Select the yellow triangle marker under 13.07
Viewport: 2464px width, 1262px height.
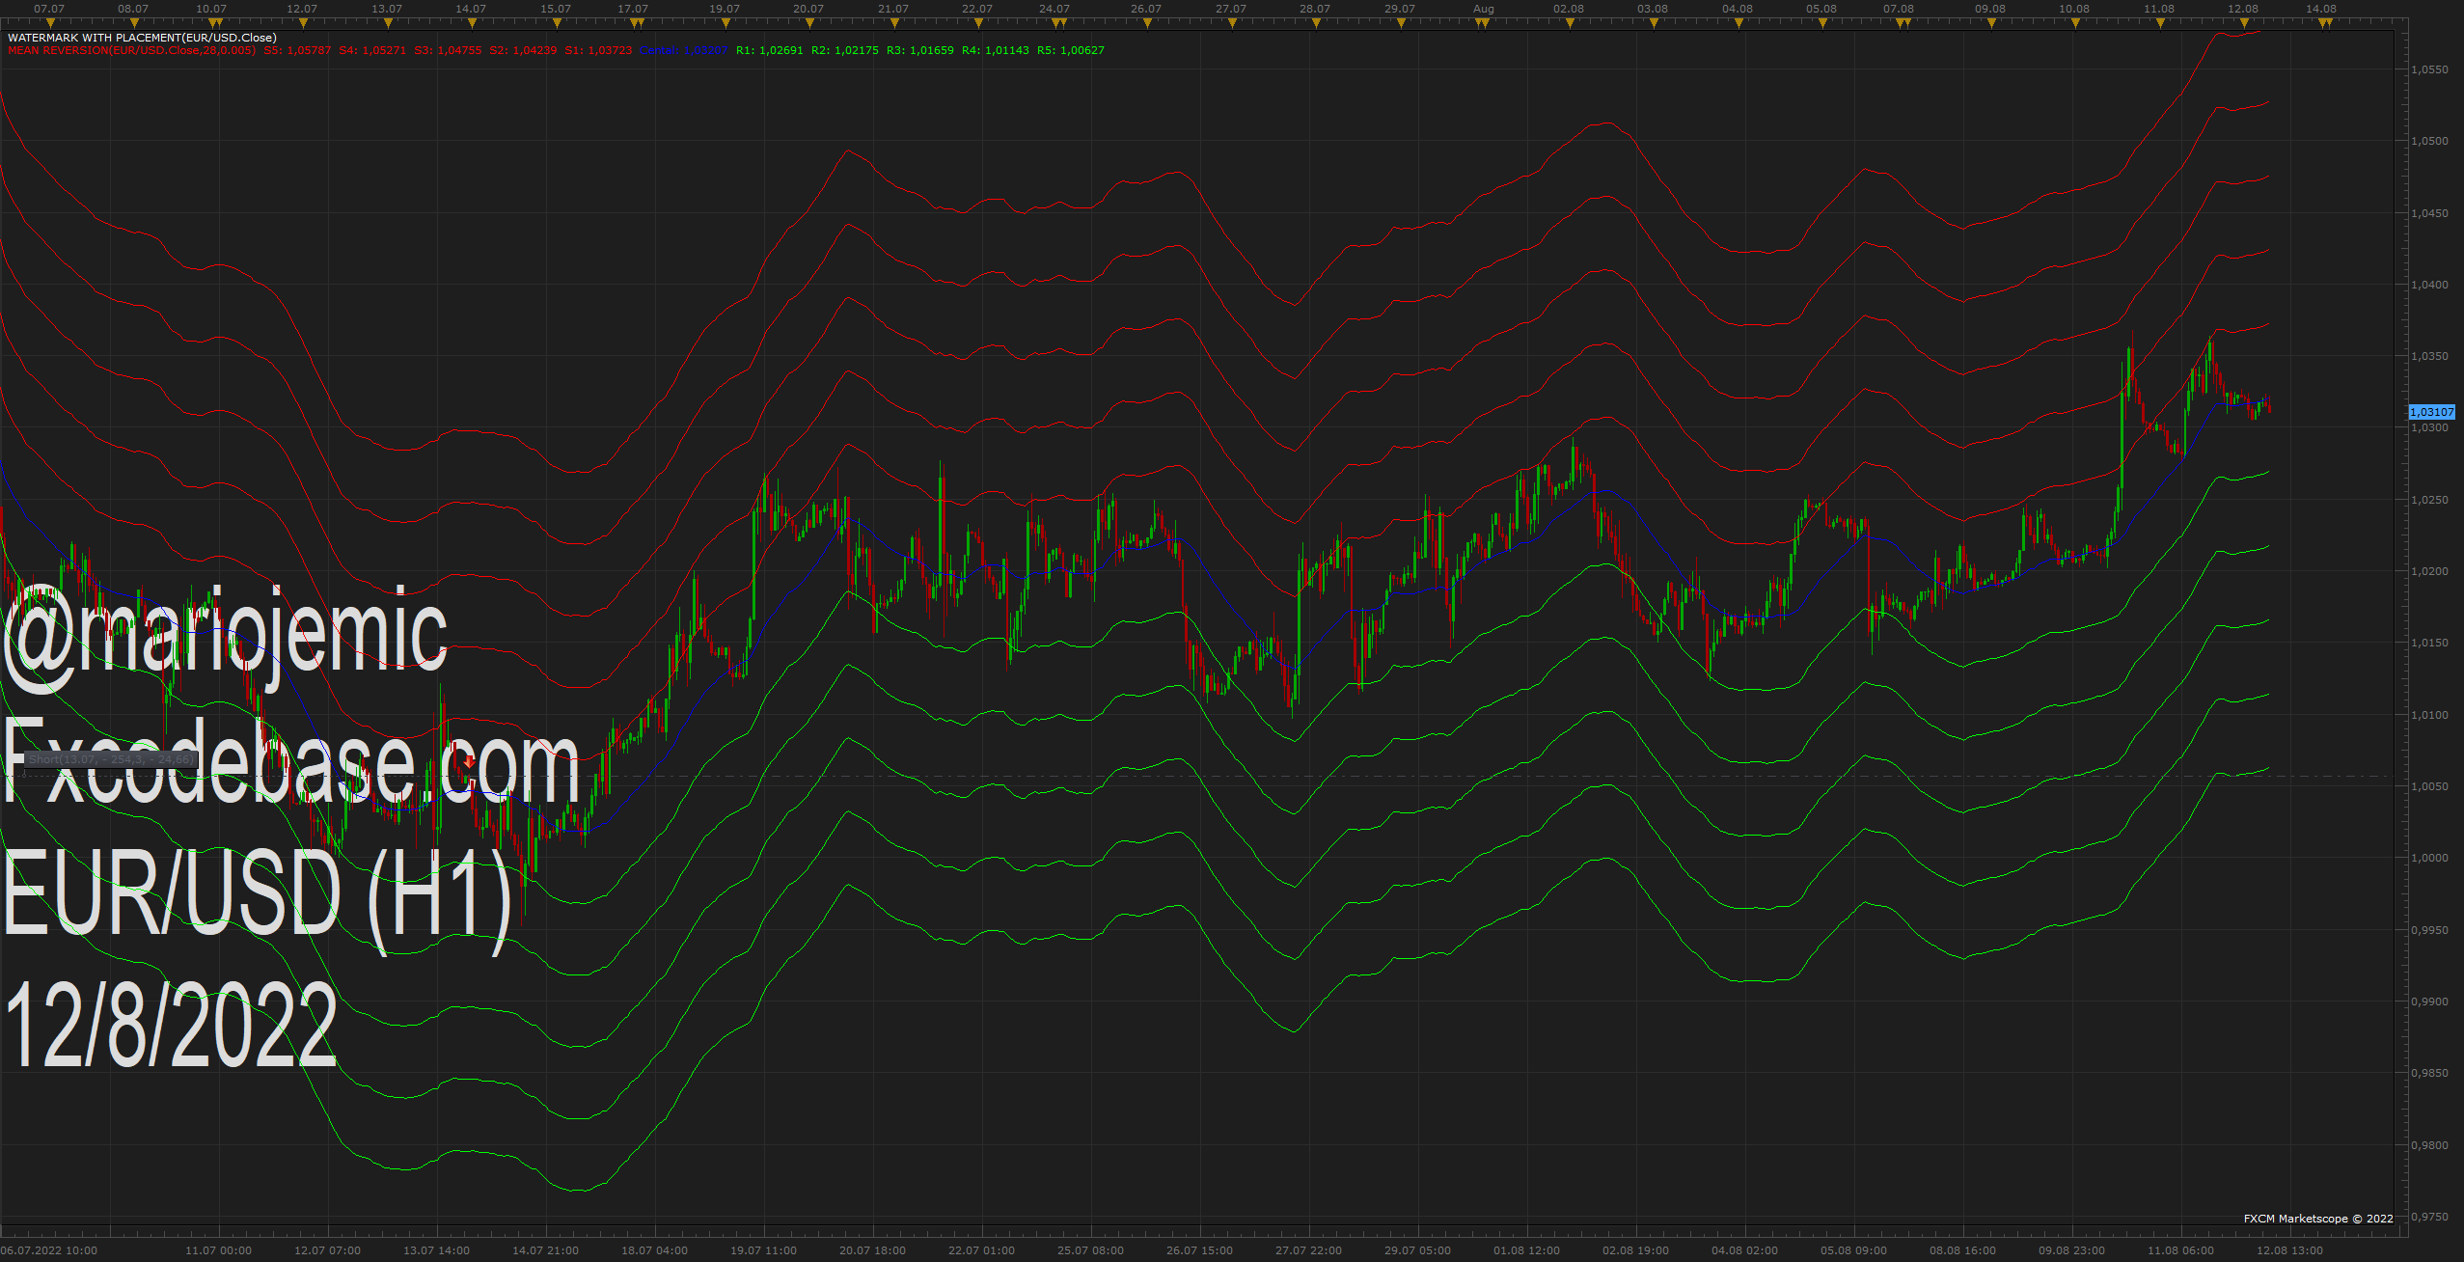click(388, 23)
